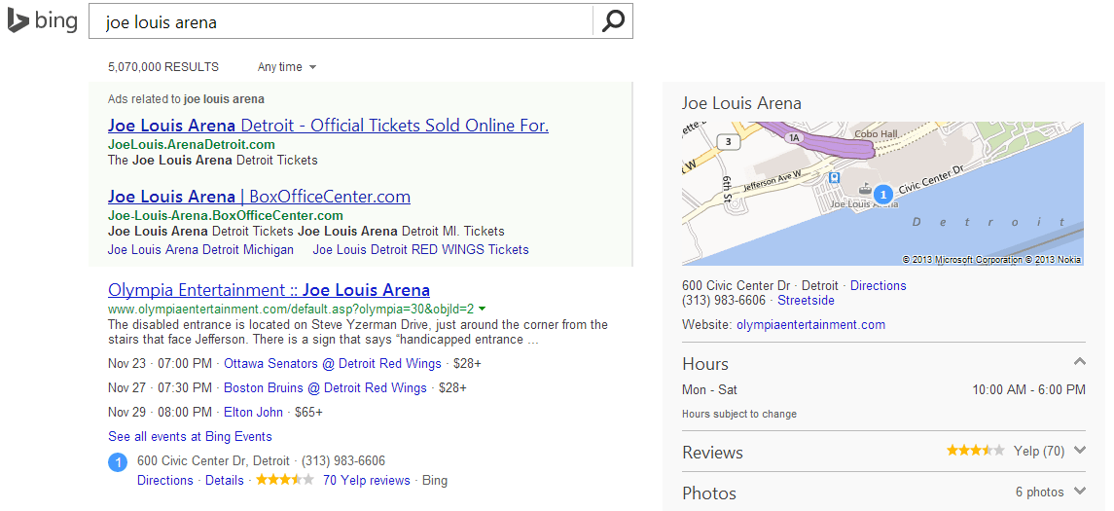Click in the search box with joe louis arena
Image resolution: width=1114 pixels, height=511 pixels.
tap(341, 22)
